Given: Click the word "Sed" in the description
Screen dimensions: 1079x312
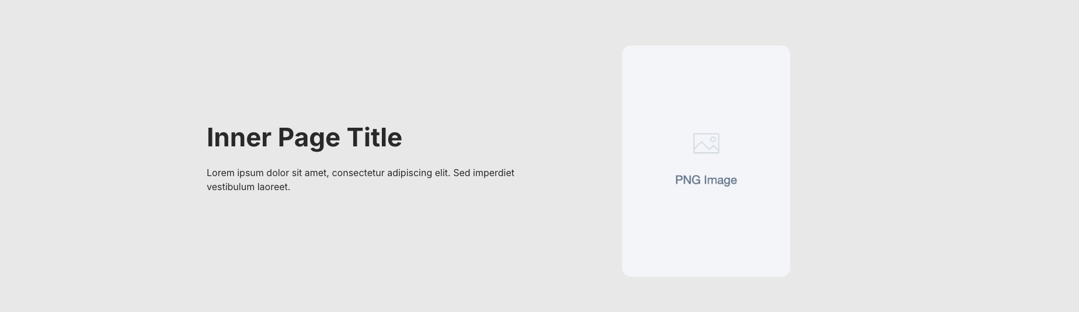Looking at the screenshot, I should click(x=462, y=173).
